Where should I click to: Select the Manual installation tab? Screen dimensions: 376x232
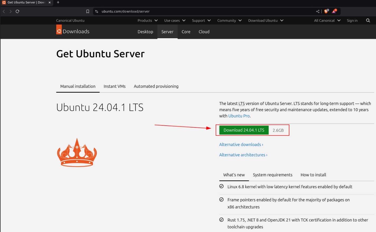78,86
